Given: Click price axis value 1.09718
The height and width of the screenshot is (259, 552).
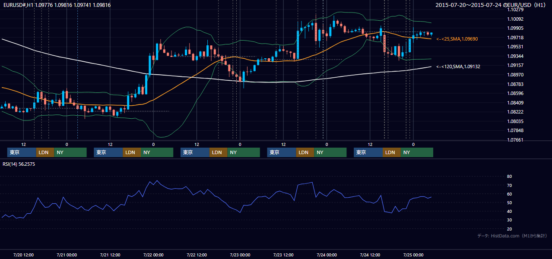Looking at the screenshot, I should pos(516,38).
